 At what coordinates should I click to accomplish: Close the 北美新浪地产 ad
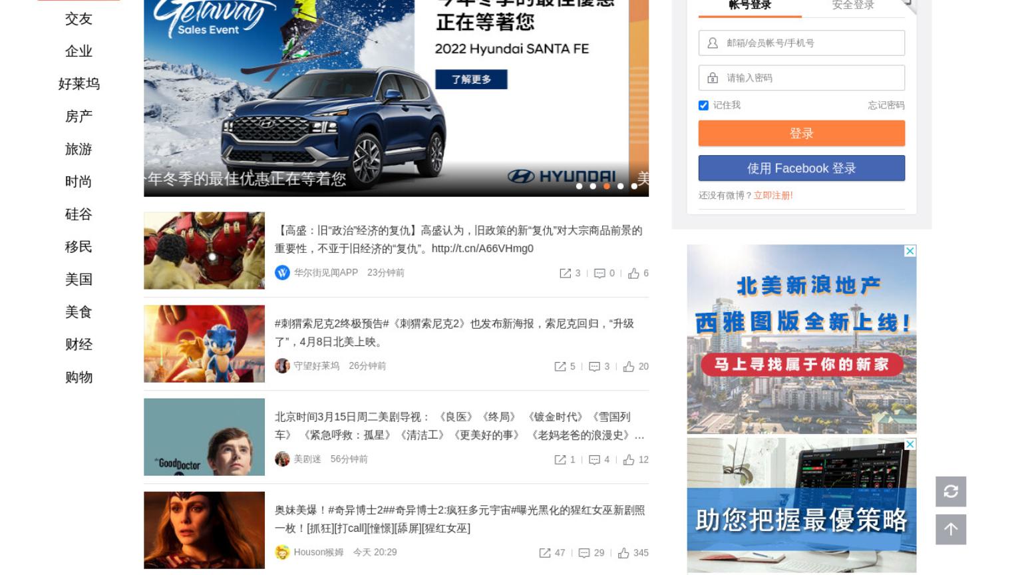[x=910, y=250]
